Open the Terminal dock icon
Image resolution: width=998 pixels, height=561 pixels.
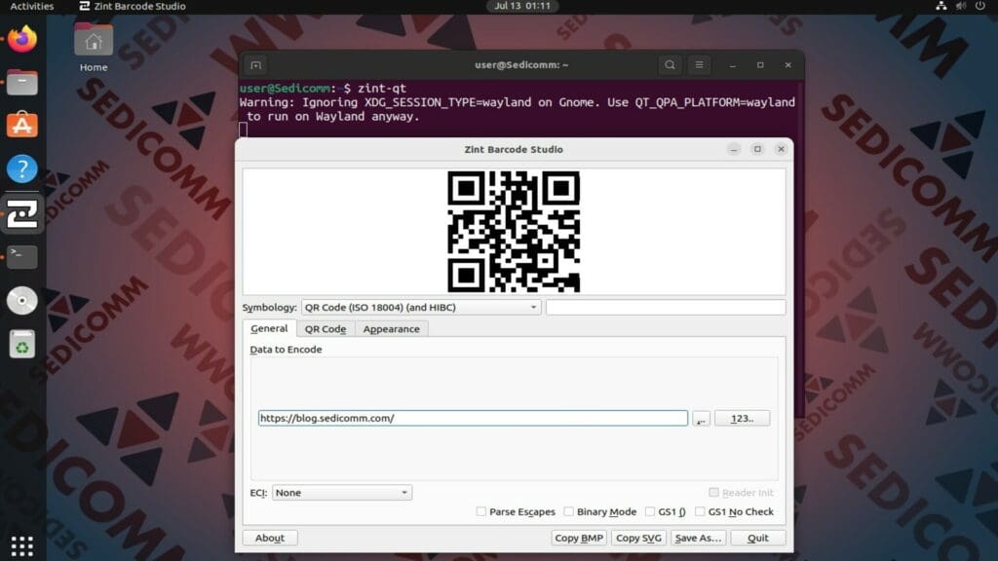click(x=22, y=256)
